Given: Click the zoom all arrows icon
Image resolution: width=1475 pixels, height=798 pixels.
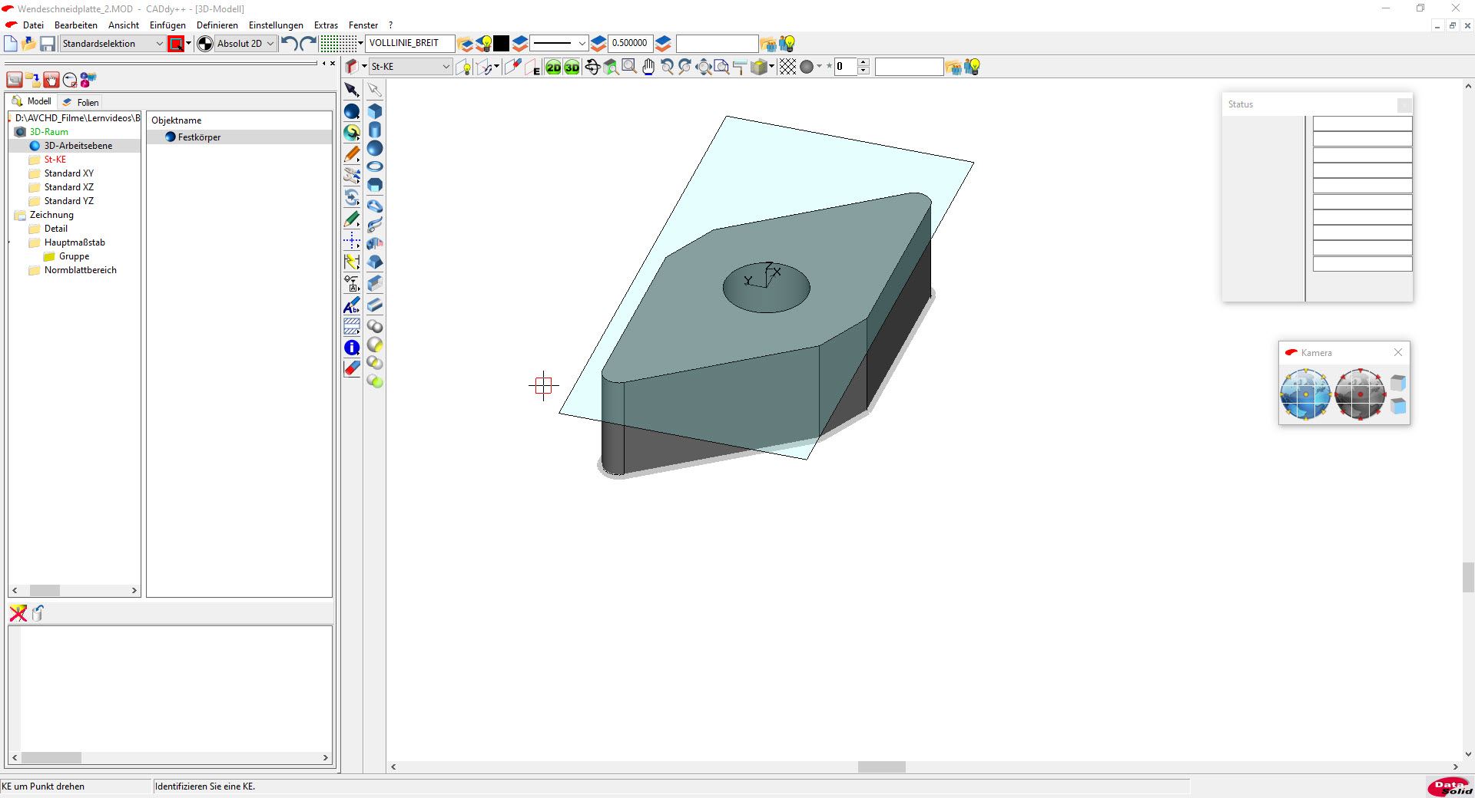Looking at the screenshot, I should coord(704,68).
